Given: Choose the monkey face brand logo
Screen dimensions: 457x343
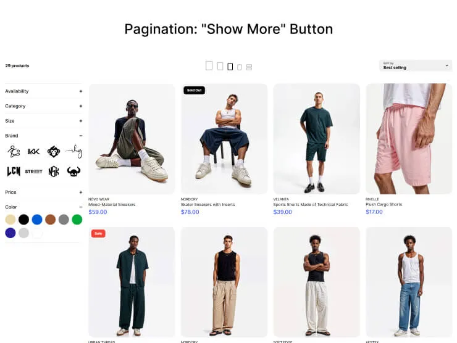Looking at the screenshot, I should click(54, 152).
